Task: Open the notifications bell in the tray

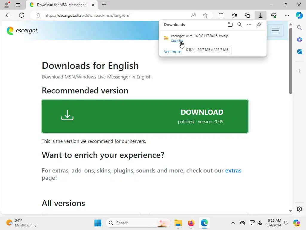Action: tap(286, 223)
